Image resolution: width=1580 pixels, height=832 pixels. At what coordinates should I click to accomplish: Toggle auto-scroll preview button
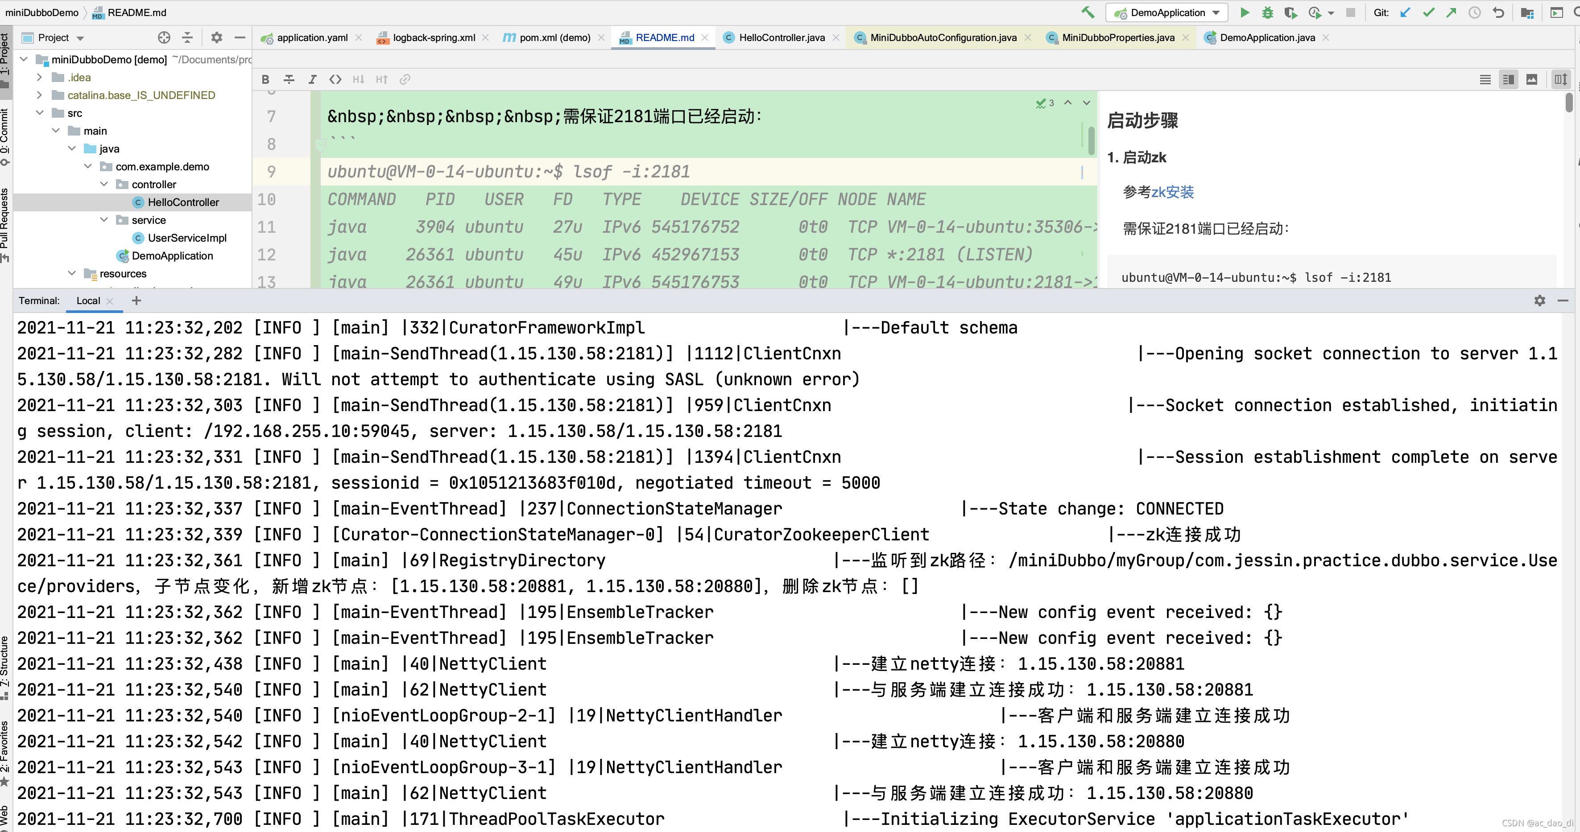(x=1561, y=79)
